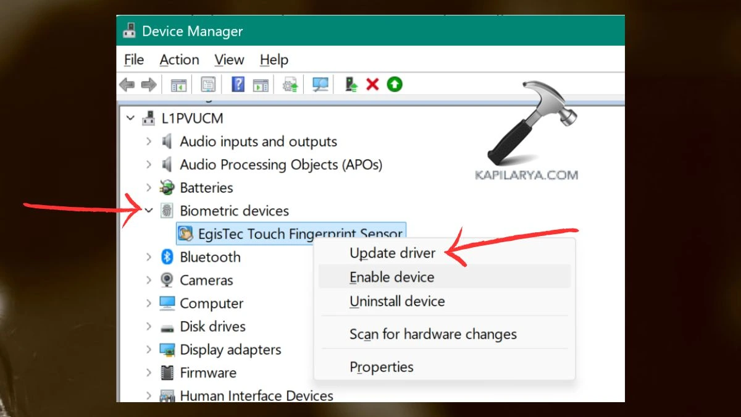Click the red X uninstall device icon
The width and height of the screenshot is (741, 417).
click(372, 85)
